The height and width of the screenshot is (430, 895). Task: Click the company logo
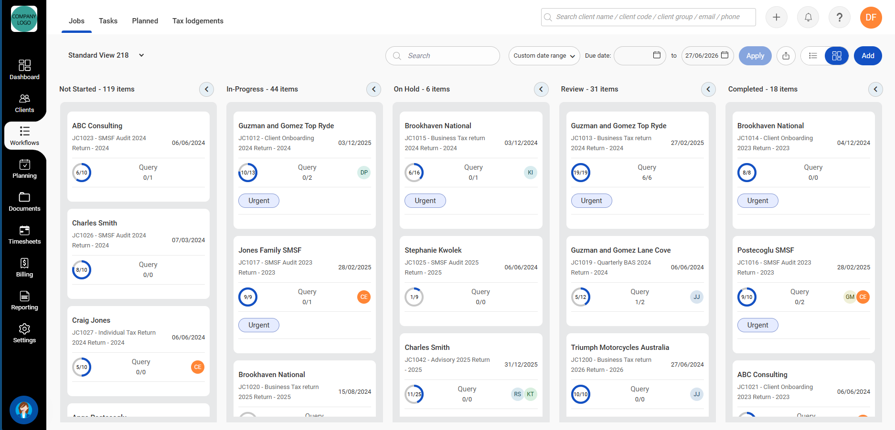[24, 19]
